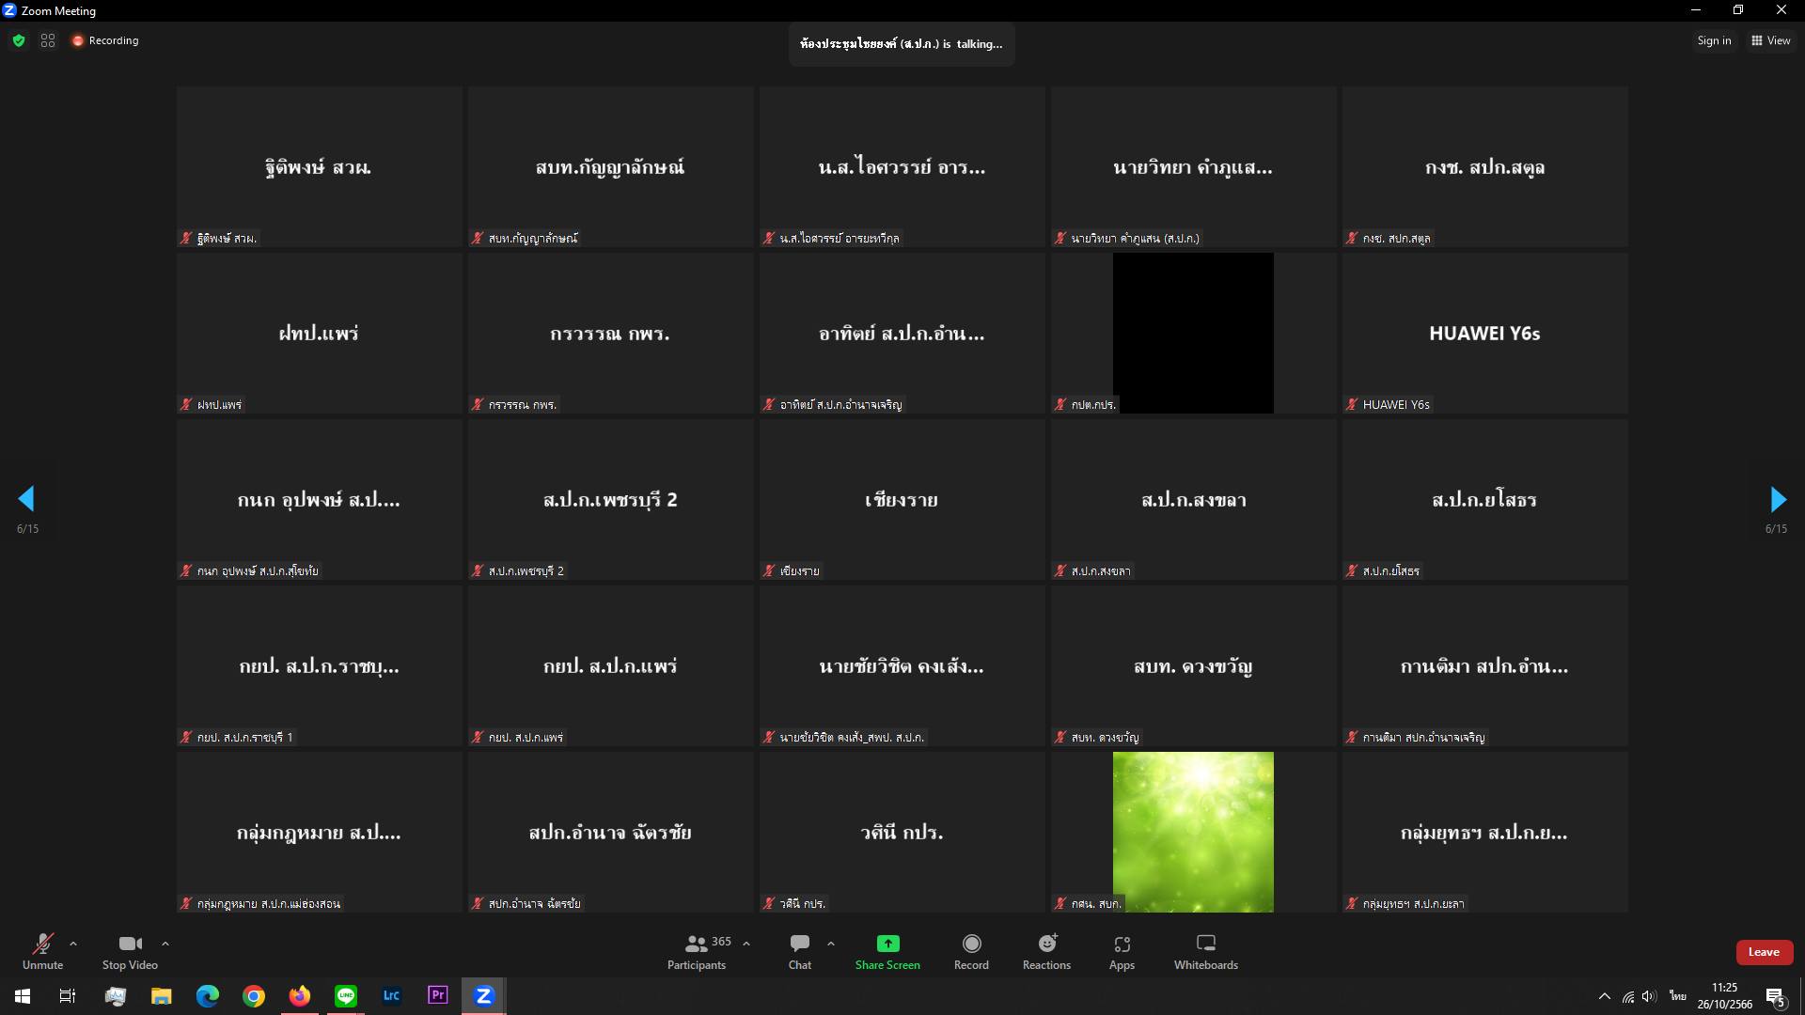Switch the Thai input language indicator
The width and height of the screenshot is (1805, 1015).
pos(1678,996)
